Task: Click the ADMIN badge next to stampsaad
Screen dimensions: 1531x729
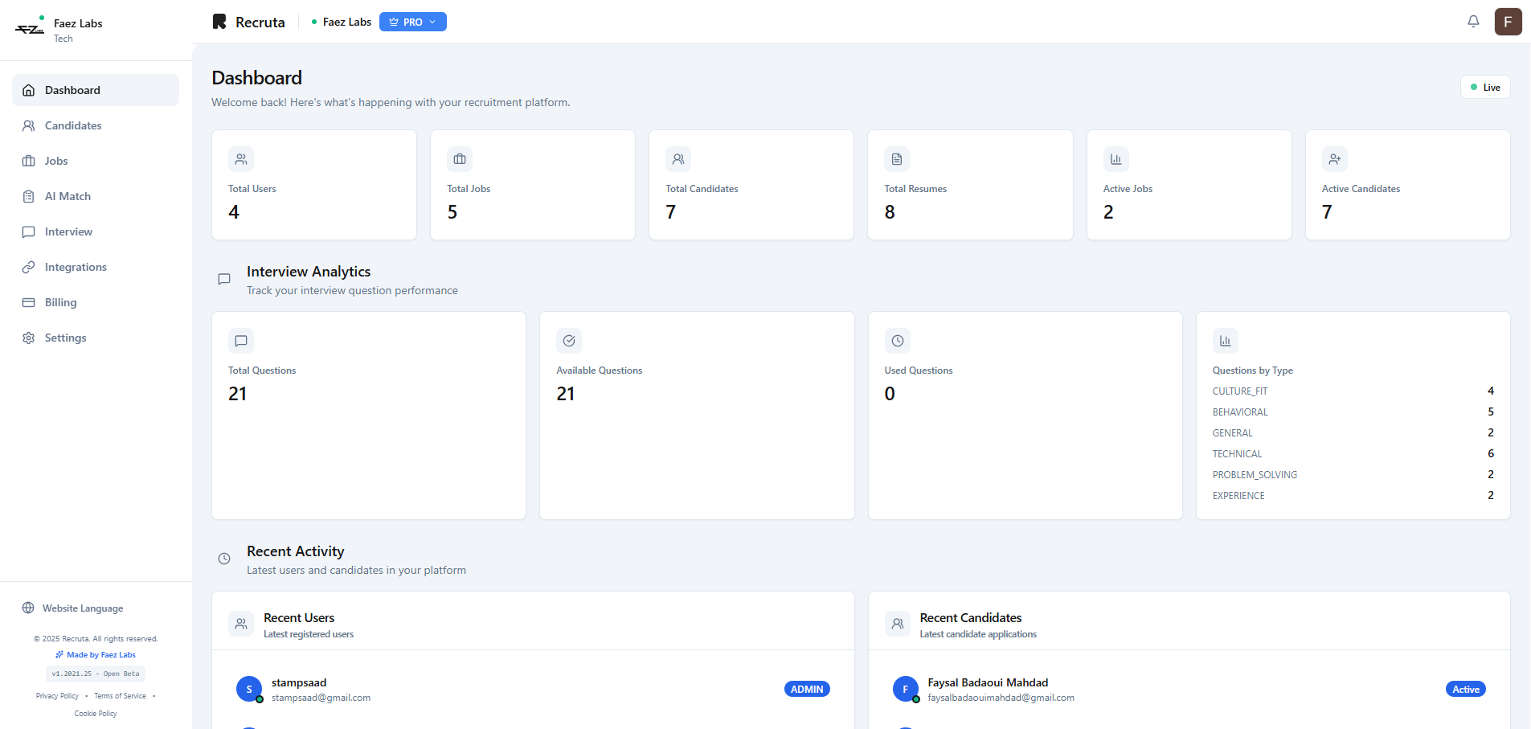Action: [x=807, y=689]
